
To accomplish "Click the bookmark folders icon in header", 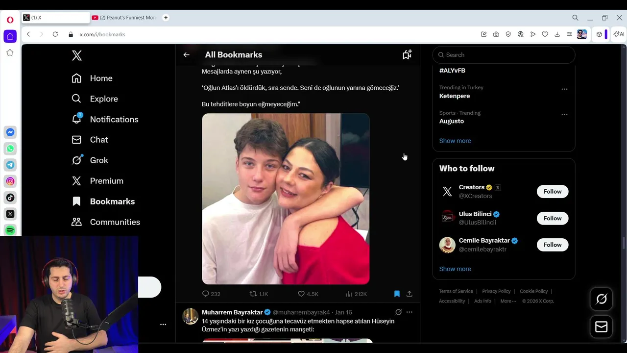I will pos(407,54).
